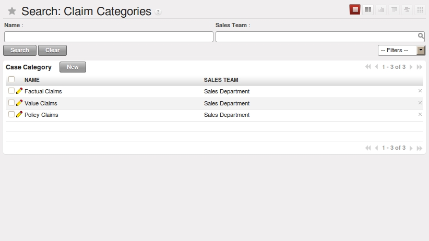Screen dimensions: 429x241
Task: Click the Search button
Action: 20,50
